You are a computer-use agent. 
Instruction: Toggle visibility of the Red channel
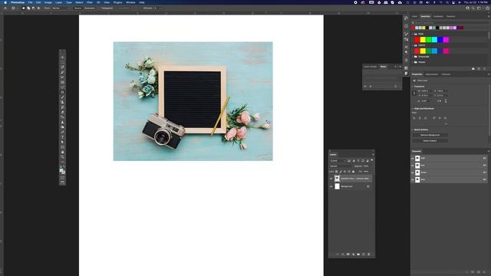pos(413,166)
